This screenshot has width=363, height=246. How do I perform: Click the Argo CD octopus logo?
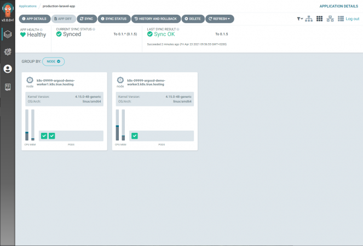pos(8,10)
